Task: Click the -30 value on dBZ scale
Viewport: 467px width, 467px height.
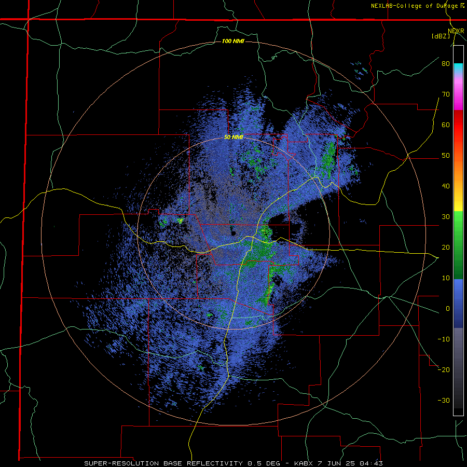Action: pos(444,400)
